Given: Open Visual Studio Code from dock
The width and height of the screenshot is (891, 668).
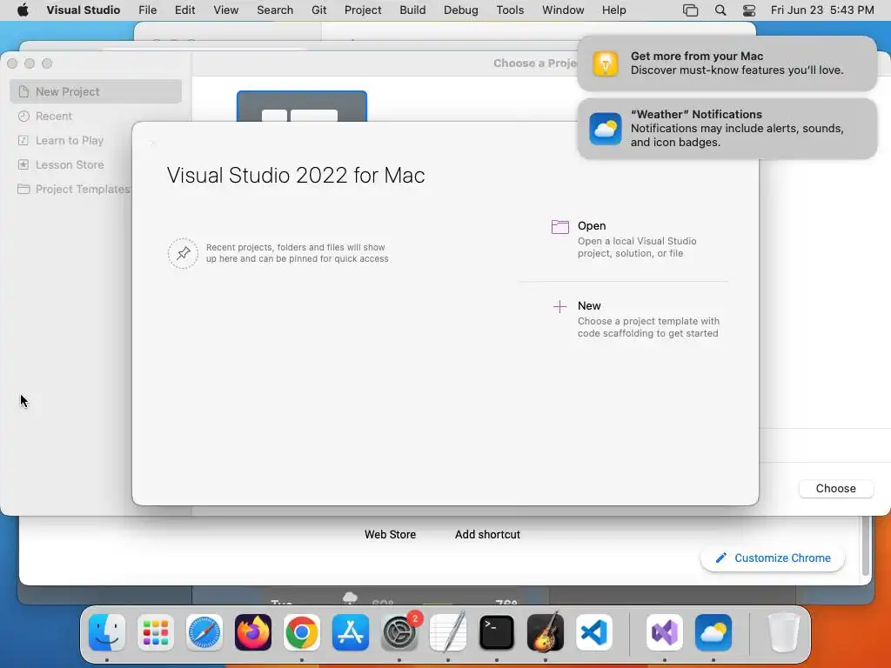Looking at the screenshot, I should tap(594, 632).
